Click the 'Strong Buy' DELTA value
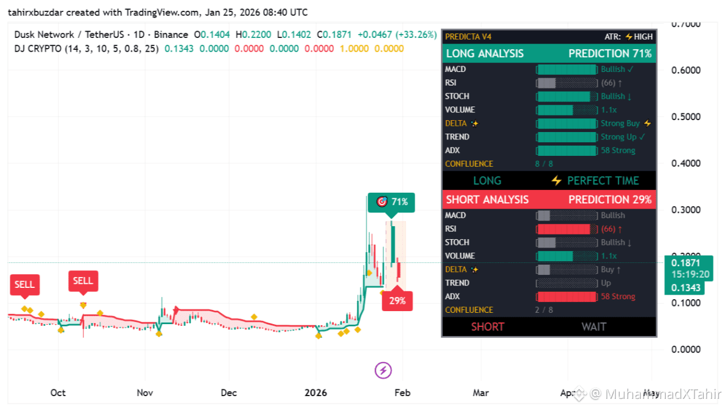Viewport: 726px width, 408px height. click(x=621, y=123)
